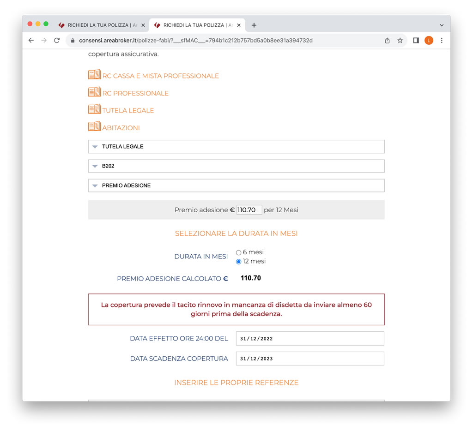Click the tacito rinnovo warning text
The image size is (473, 431).
(236, 309)
